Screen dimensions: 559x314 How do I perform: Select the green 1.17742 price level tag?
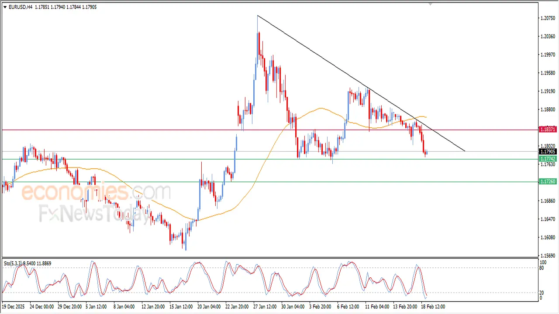[548, 159]
